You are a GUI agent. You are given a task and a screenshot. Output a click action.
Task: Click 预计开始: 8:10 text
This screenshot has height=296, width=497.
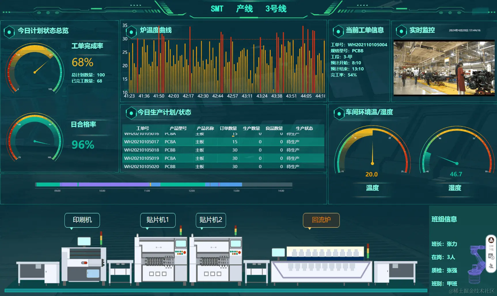346,63
